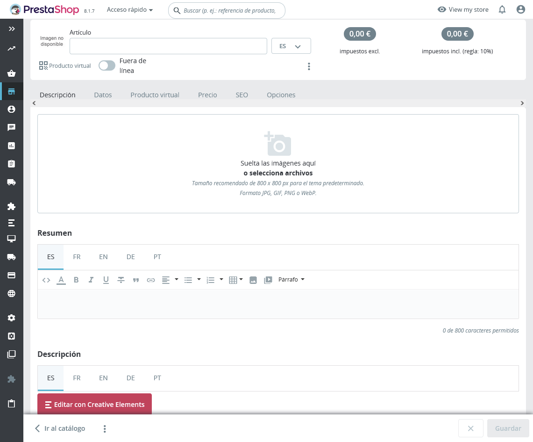
Task: Open Customers person icon in sidebar
Action: click(12, 109)
